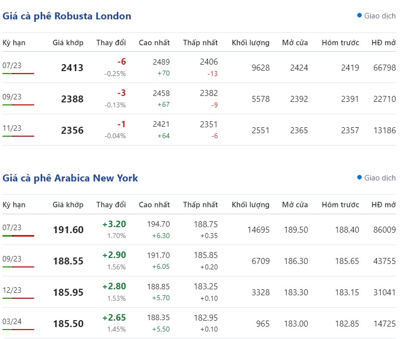The width and height of the screenshot is (400, 339).
Task: Click the opening price 189.50
Action: point(296,230)
